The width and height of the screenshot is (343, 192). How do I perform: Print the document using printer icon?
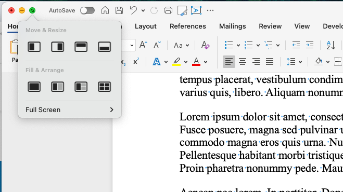coord(168,10)
